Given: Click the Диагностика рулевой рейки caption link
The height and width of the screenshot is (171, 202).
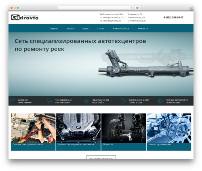Looking at the screenshot, I should point(28,144).
